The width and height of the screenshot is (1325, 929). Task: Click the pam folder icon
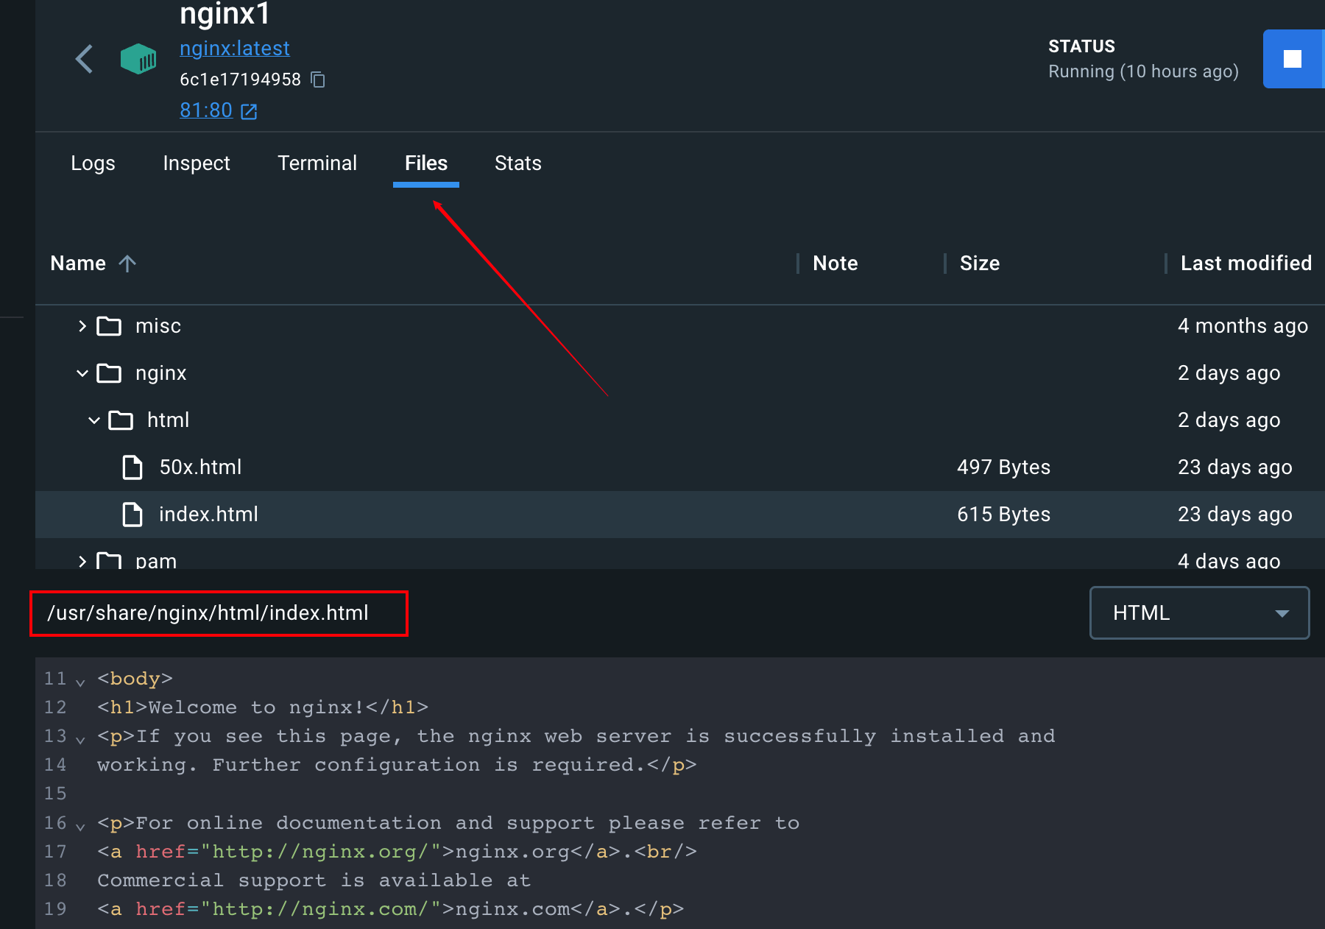108,561
